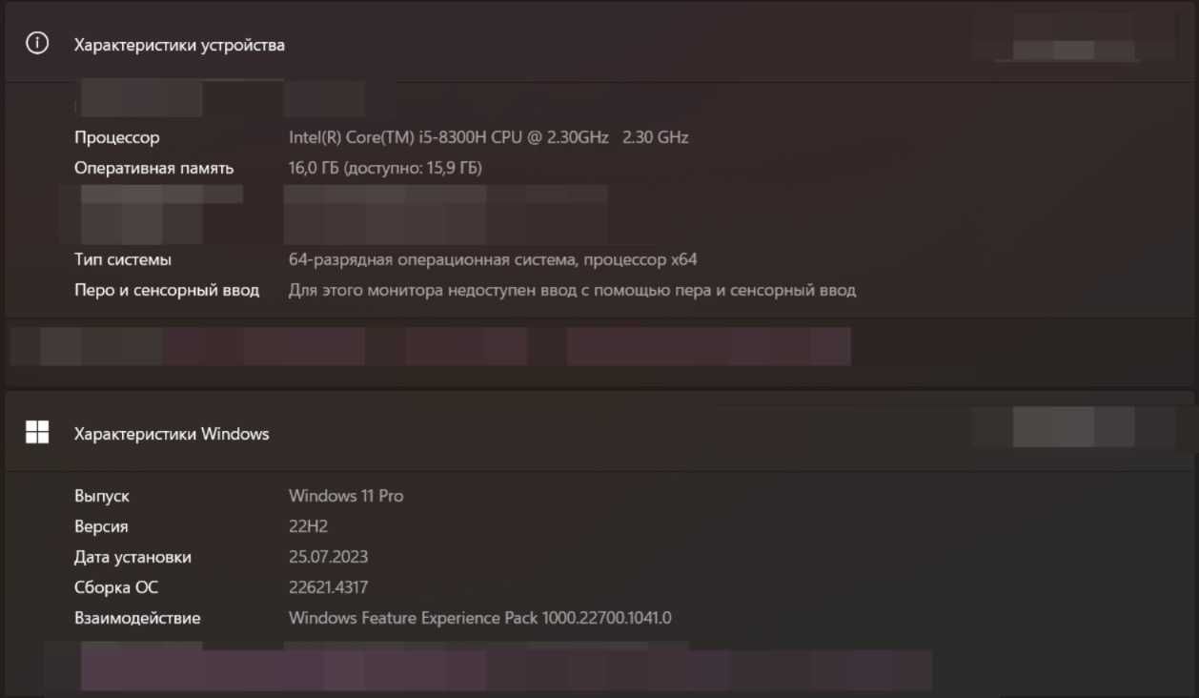Select the Оперативная память label

point(153,168)
